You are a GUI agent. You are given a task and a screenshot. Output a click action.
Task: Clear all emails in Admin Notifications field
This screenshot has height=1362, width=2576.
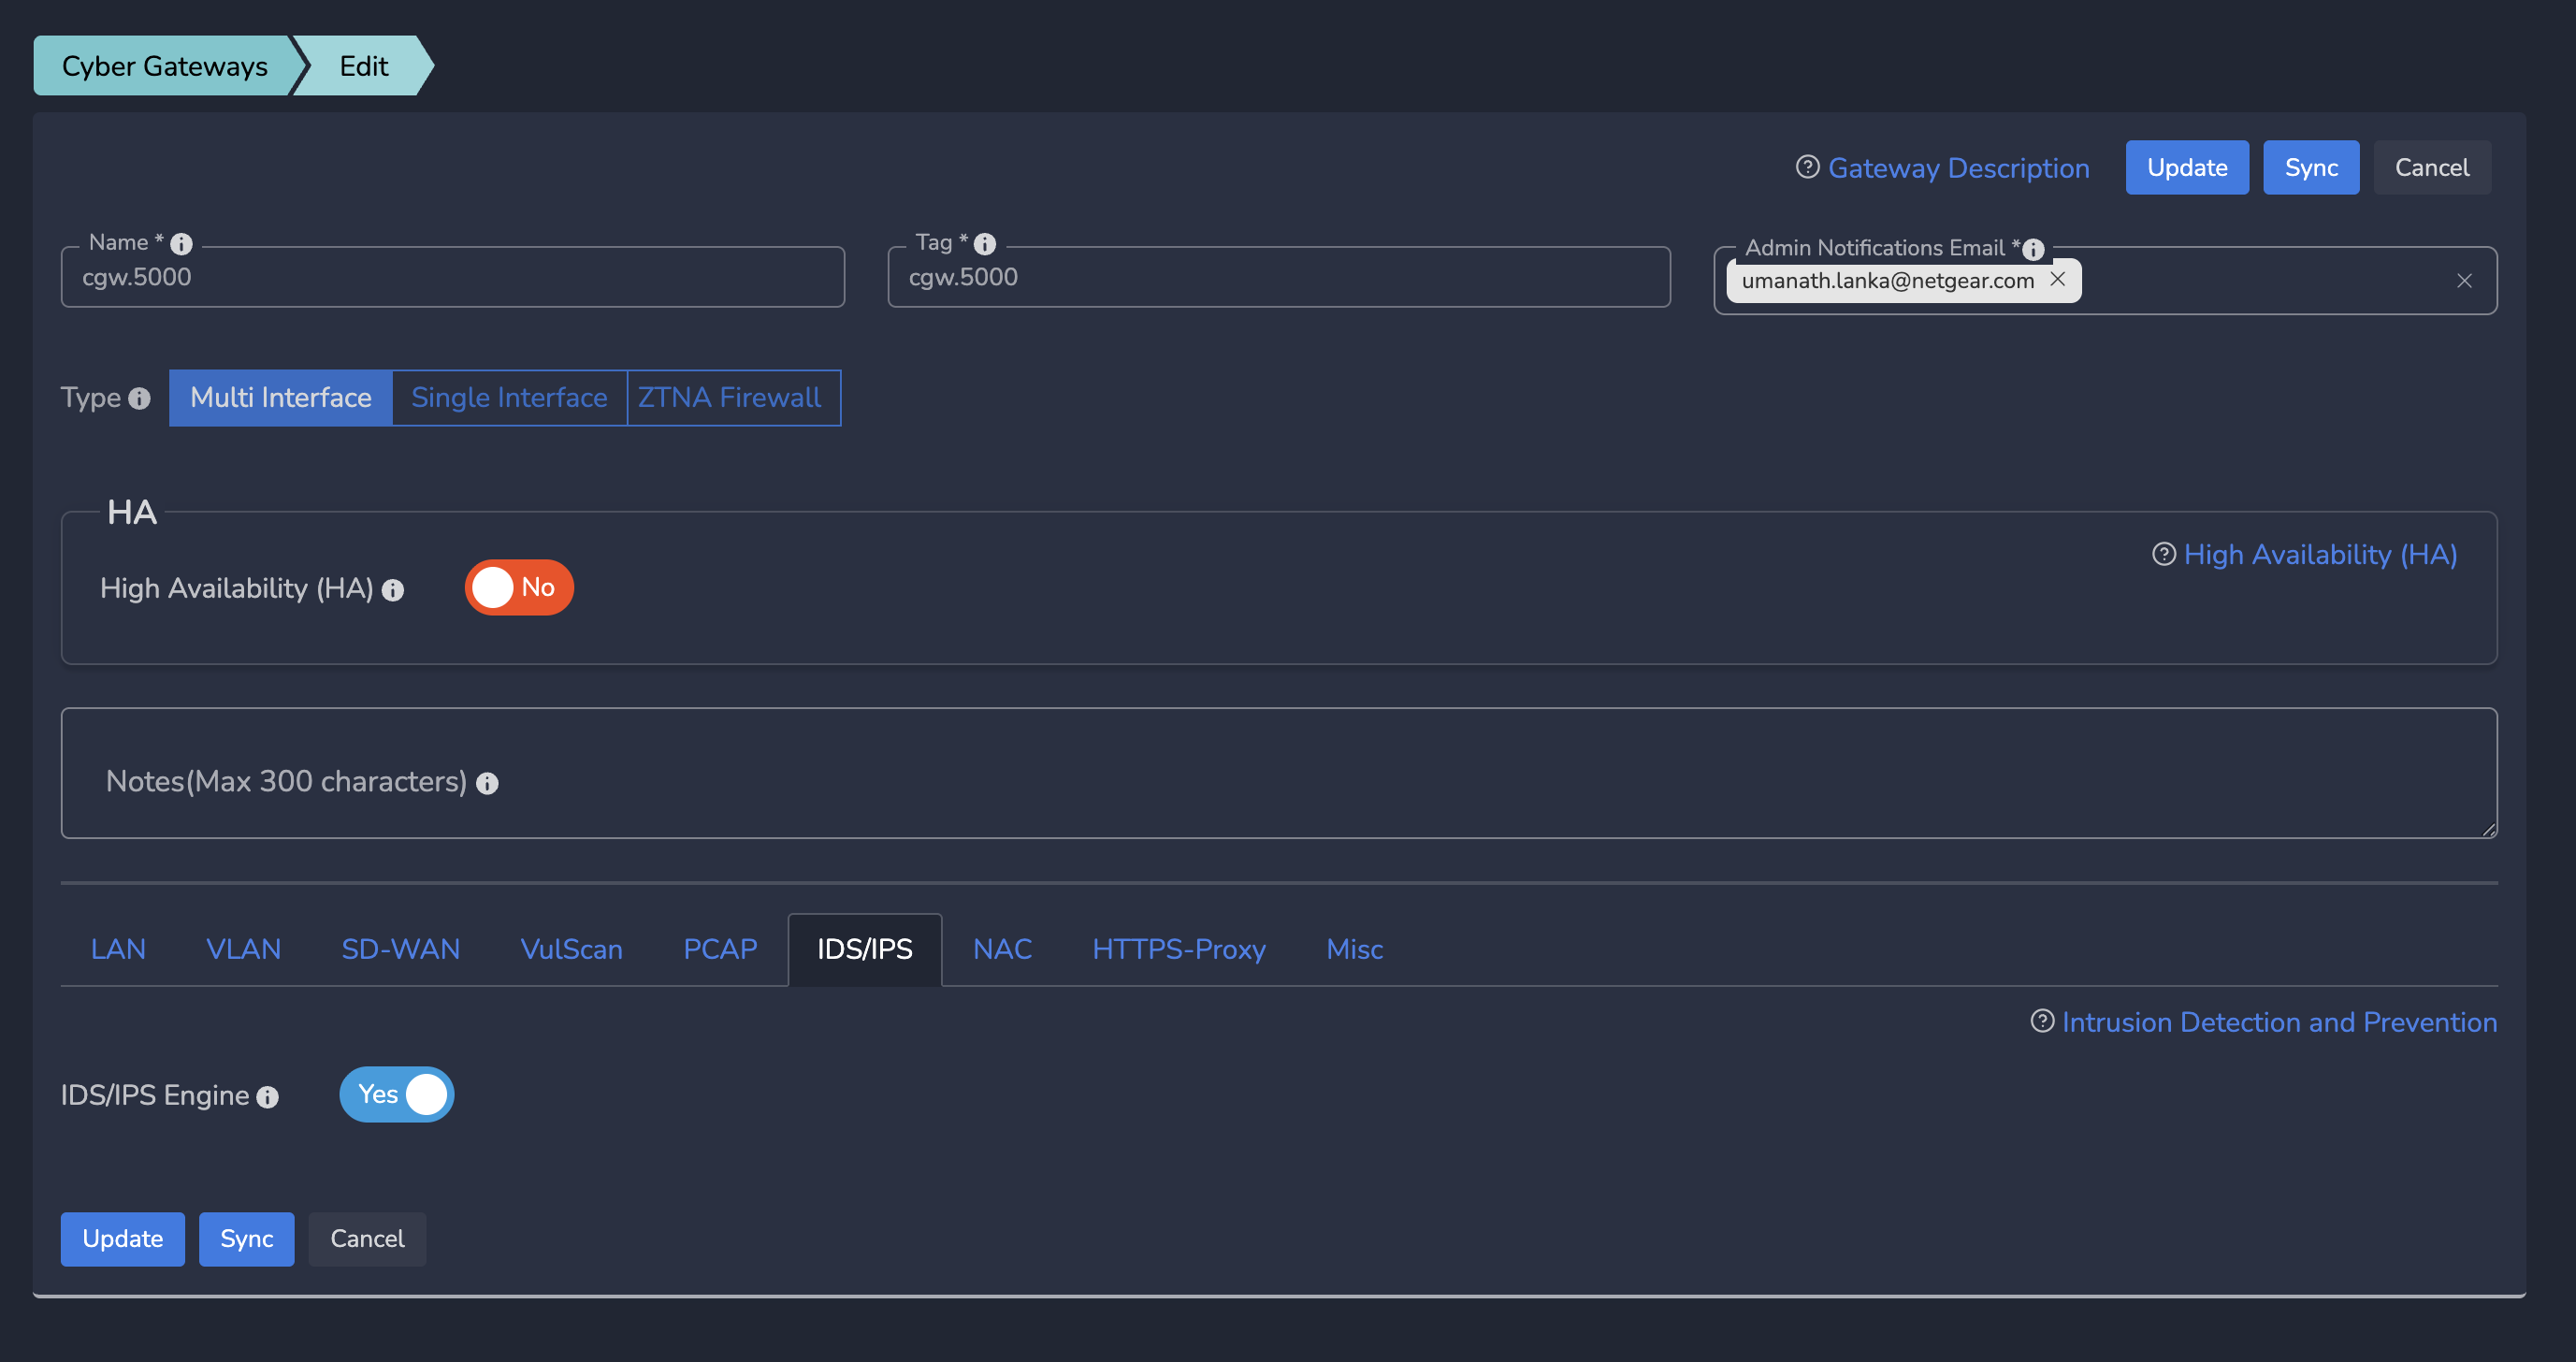[x=2464, y=281]
